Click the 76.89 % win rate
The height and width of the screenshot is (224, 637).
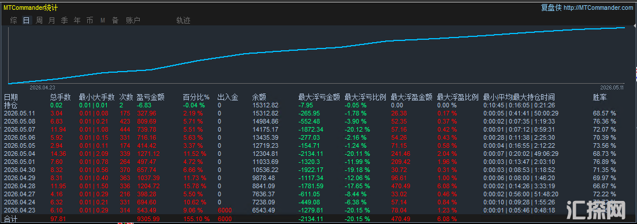[605, 162]
